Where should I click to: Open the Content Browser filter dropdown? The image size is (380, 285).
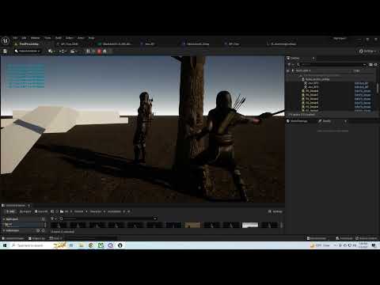(54, 218)
